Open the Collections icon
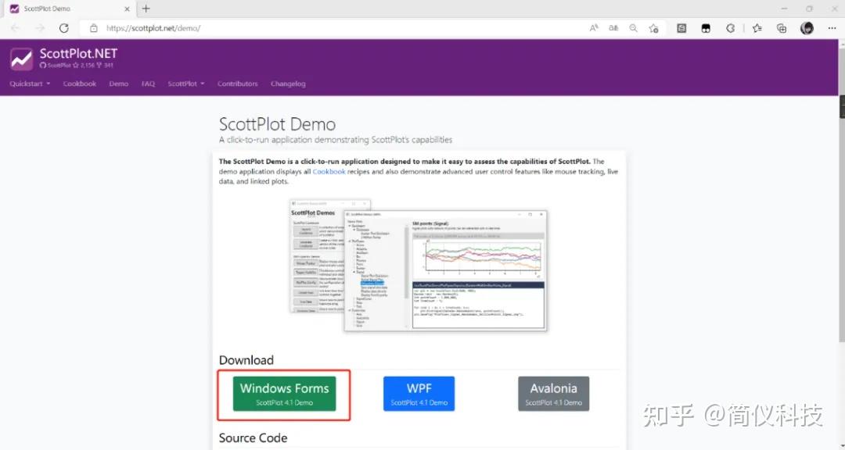Viewport: 845px width, 450px height. pos(782,29)
